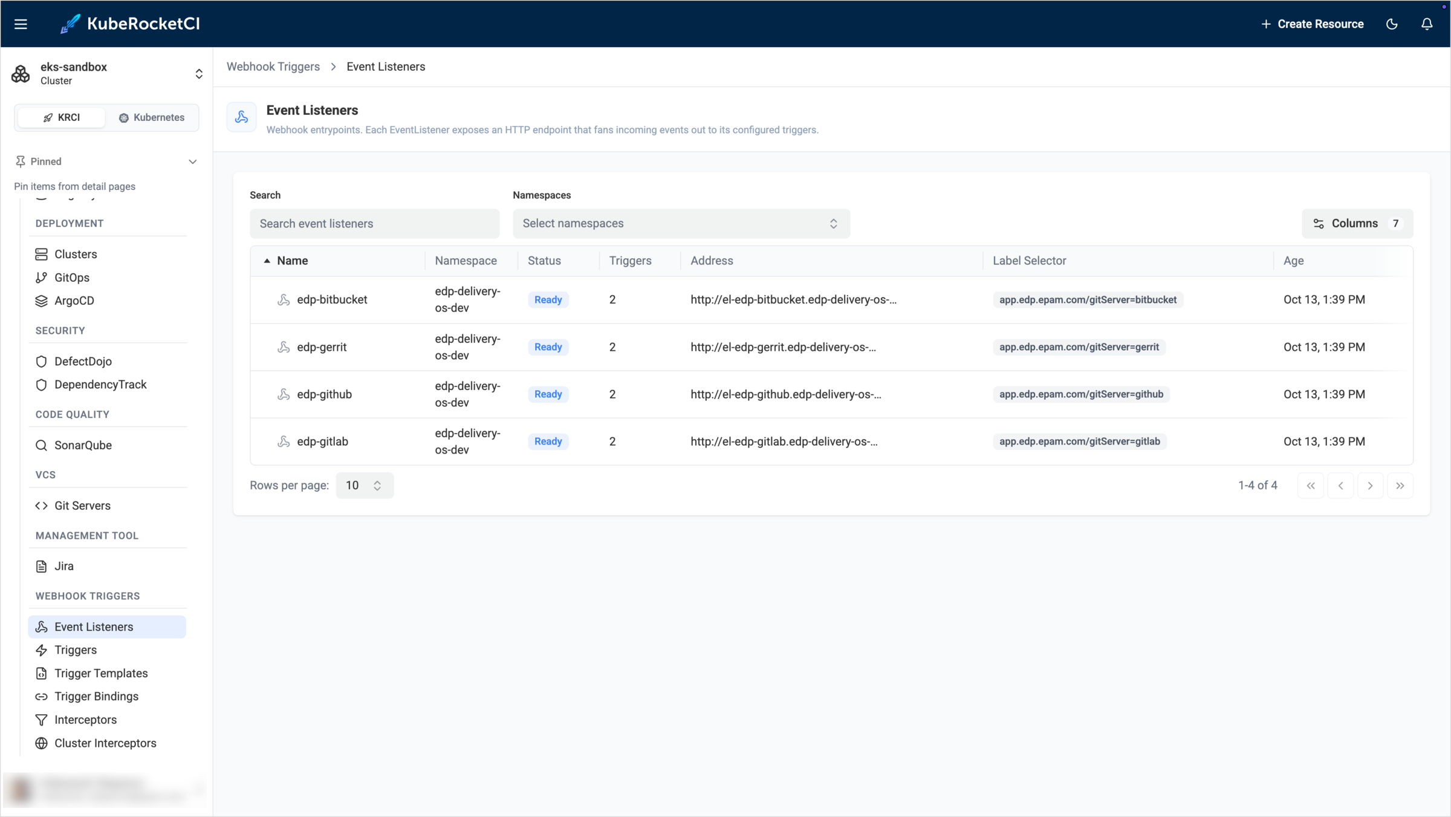The height and width of the screenshot is (817, 1451).
Task: Switch to the KRCI view
Action: [x=61, y=117]
